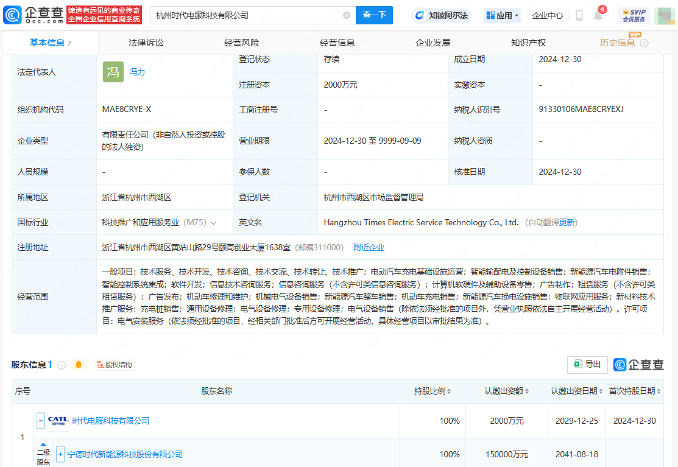
Task: Click 登记机关 杭州市西湖区市场监督管理局
Action: click(x=373, y=197)
